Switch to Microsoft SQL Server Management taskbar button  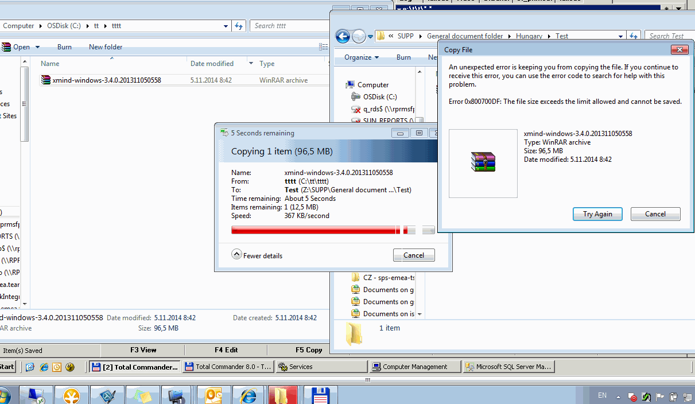(x=508, y=367)
